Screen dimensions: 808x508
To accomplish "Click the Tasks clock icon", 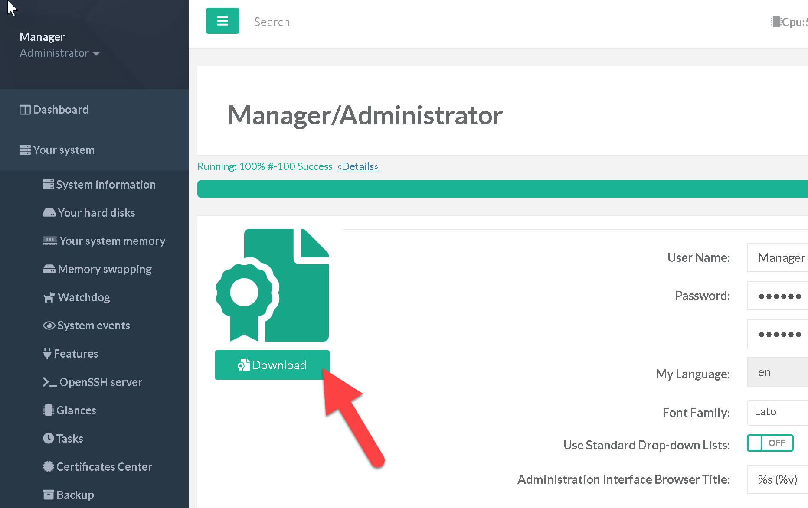I will 49,439.
